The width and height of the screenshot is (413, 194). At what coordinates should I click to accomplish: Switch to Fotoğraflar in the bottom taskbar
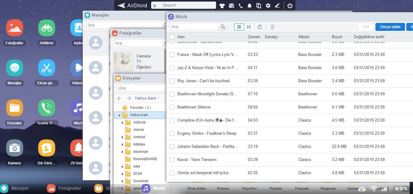click(x=64, y=189)
